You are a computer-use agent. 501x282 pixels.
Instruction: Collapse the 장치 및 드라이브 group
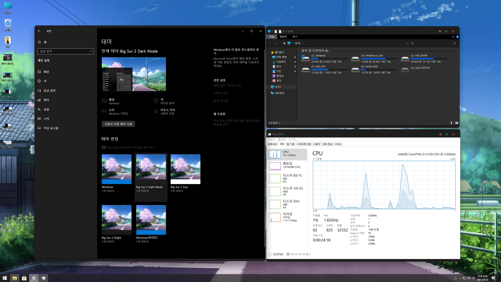pos(299,51)
